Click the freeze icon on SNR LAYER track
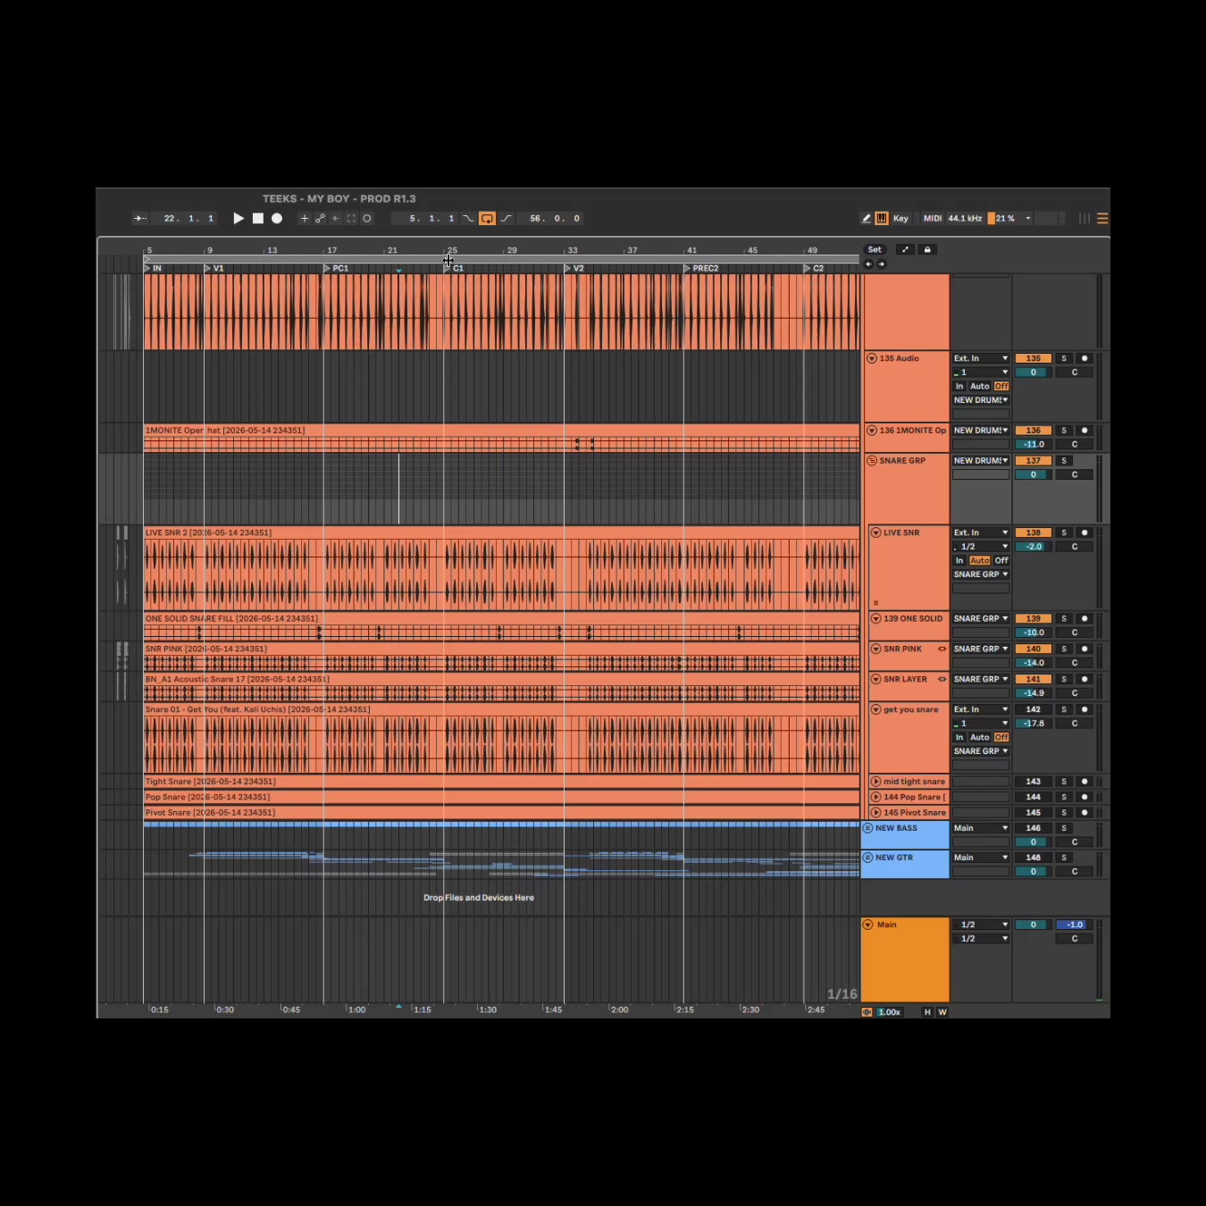 [x=942, y=679]
